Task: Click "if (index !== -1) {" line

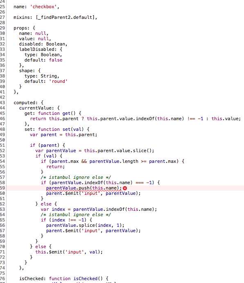Action: click(x=66, y=220)
